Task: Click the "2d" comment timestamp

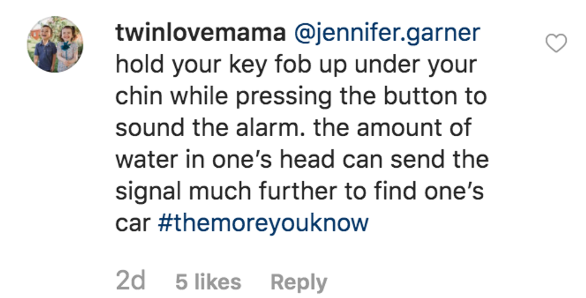Action: [130, 282]
